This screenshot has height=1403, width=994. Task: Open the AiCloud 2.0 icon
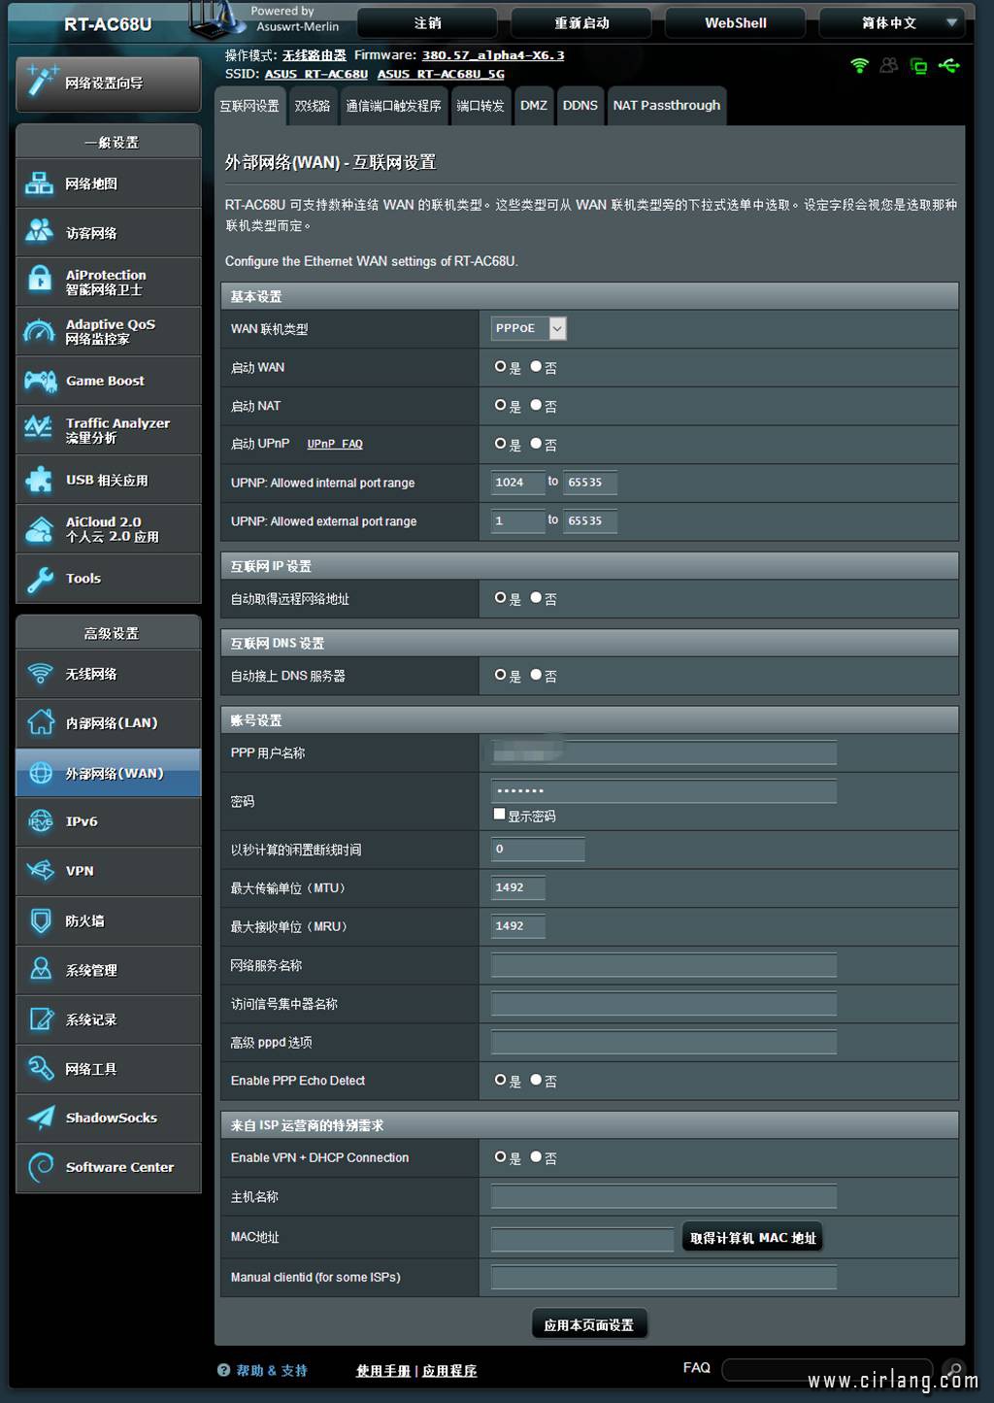point(39,529)
